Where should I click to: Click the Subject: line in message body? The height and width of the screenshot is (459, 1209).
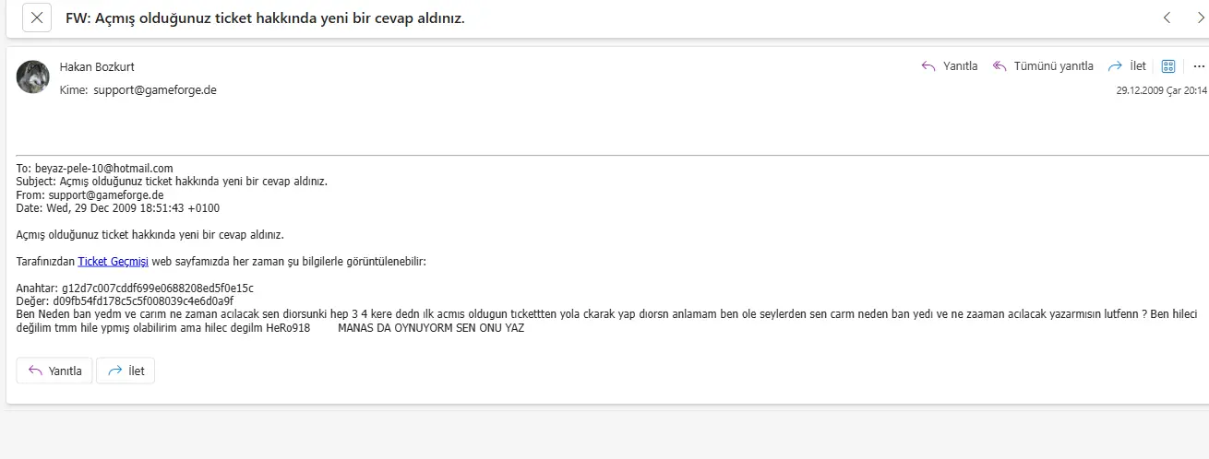pyautogui.click(x=172, y=182)
